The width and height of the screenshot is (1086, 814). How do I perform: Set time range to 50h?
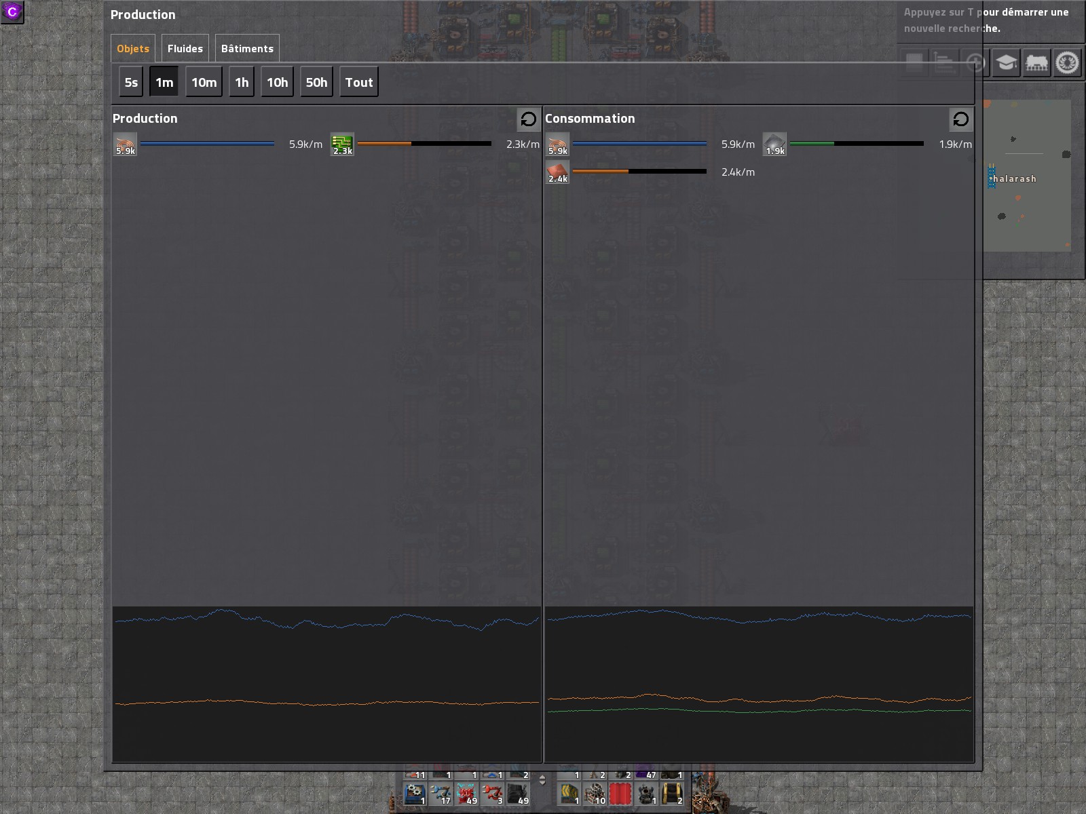(316, 82)
